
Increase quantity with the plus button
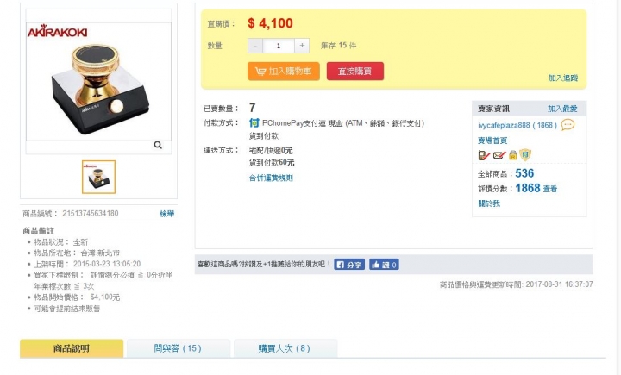pyautogui.click(x=302, y=46)
